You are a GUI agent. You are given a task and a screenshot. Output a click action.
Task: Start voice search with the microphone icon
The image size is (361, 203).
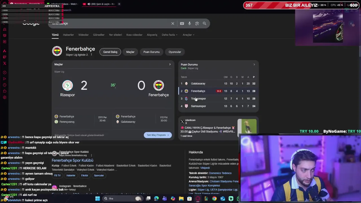[x=190, y=23]
